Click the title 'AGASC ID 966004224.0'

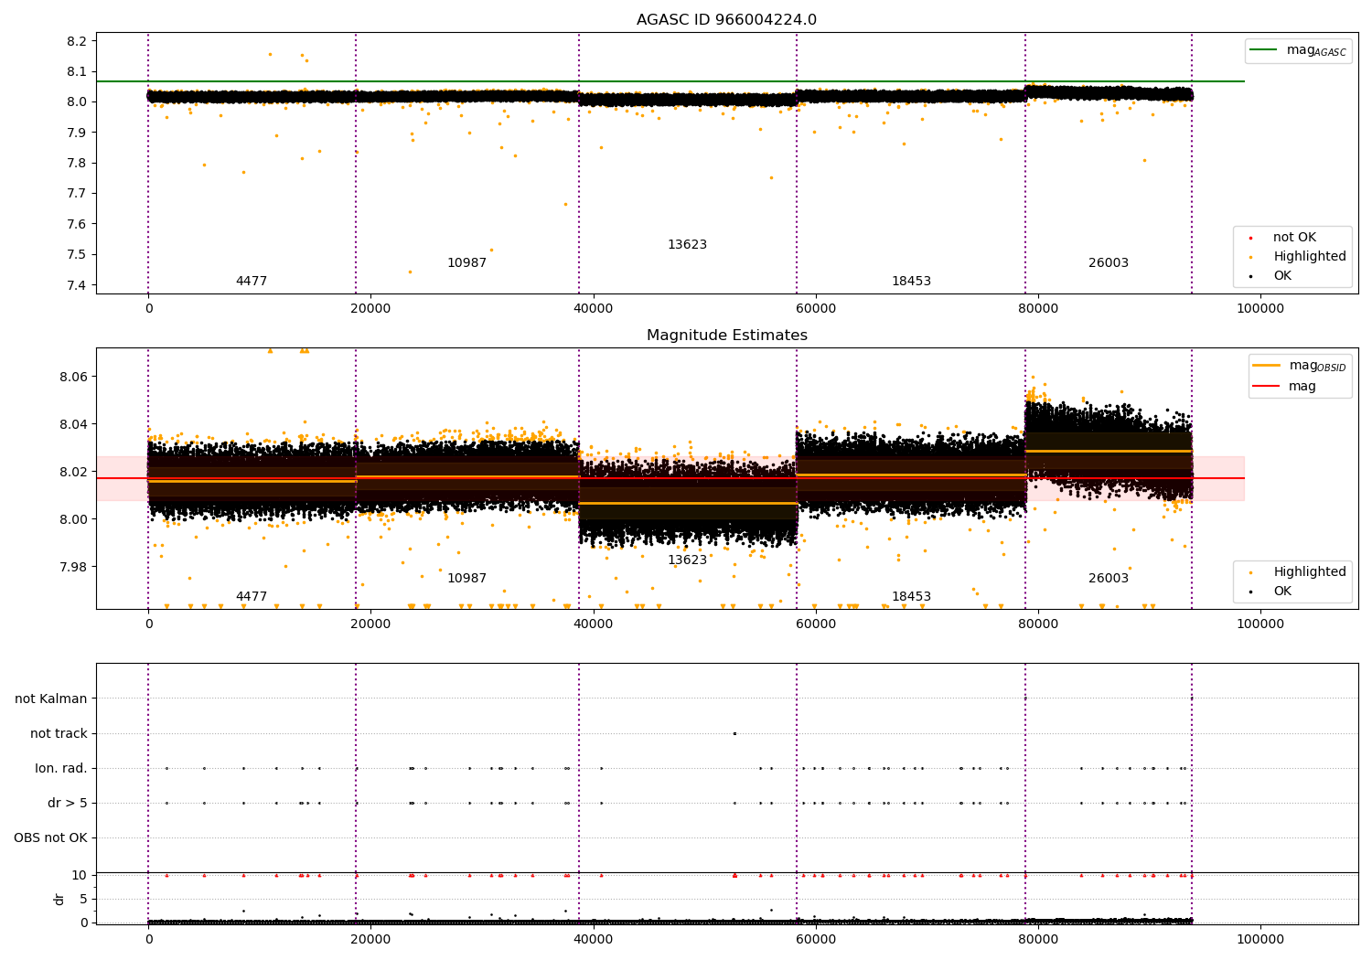(726, 20)
